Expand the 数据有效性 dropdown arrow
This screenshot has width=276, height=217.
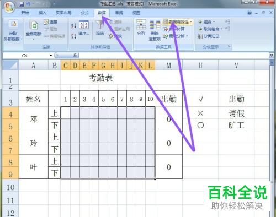(x=191, y=22)
